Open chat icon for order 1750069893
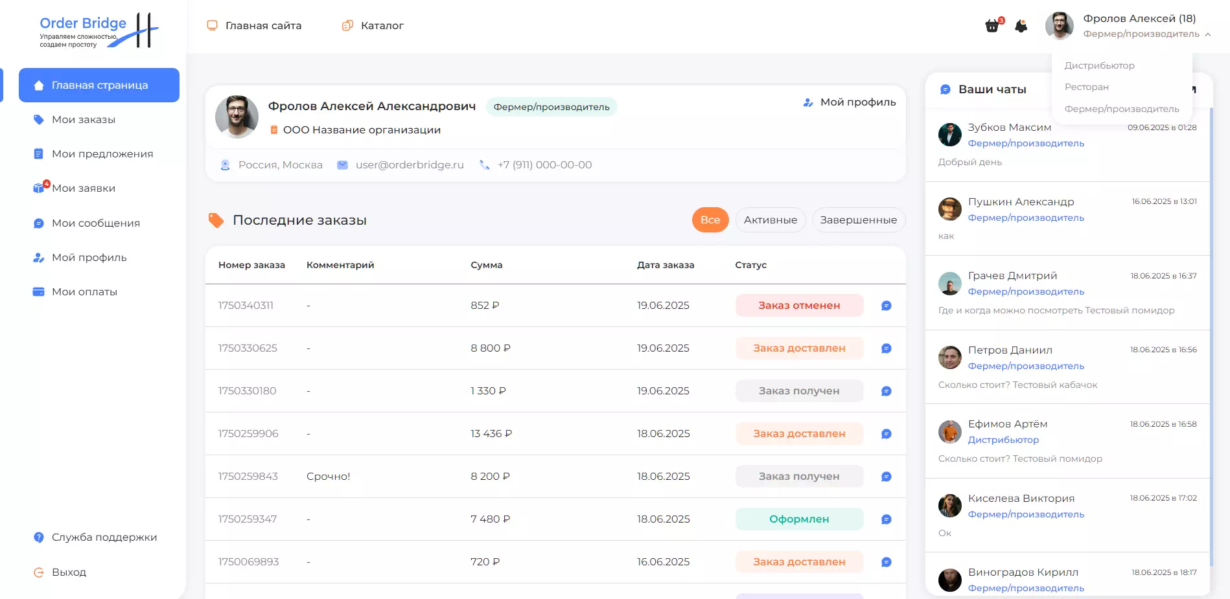 point(886,562)
